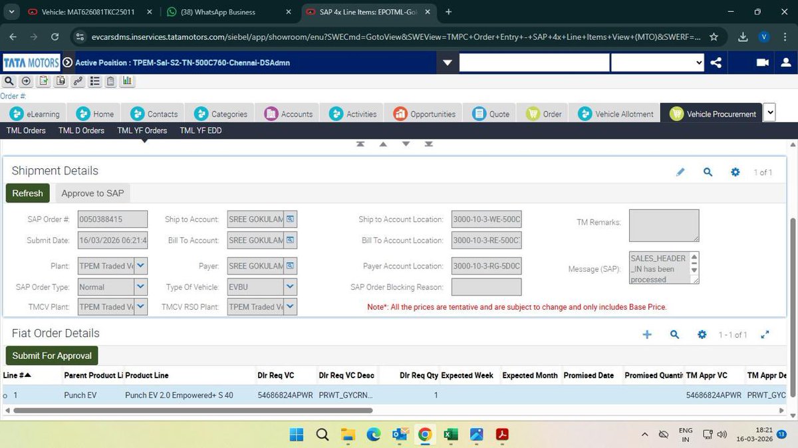Click the search magnifier icon in Siebel toolbar

(x=9, y=81)
